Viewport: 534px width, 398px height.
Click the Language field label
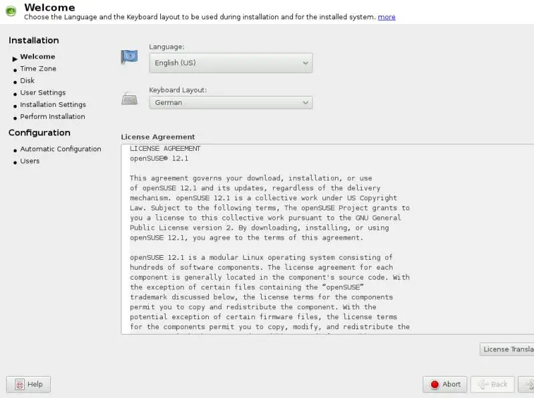point(166,47)
